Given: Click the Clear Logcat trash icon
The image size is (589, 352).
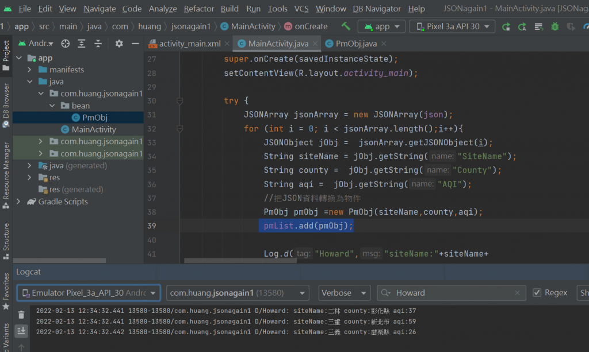Looking at the screenshot, I should tap(21, 315).
